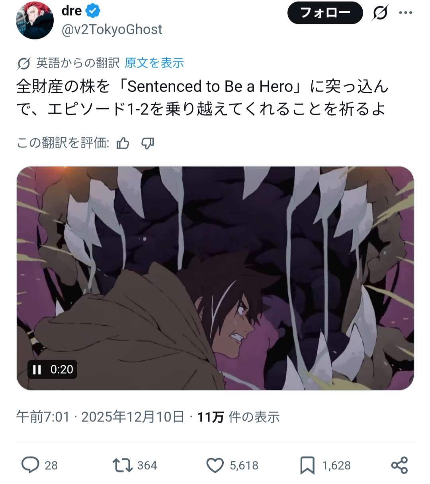Screen dimensions: 430x484
Task: View the 11万 件の表示 view count
Action: click(238, 417)
